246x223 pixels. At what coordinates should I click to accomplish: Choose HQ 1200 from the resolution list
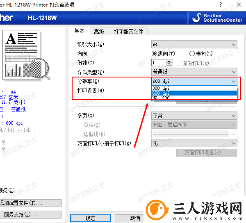pyautogui.click(x=194, y=98)
